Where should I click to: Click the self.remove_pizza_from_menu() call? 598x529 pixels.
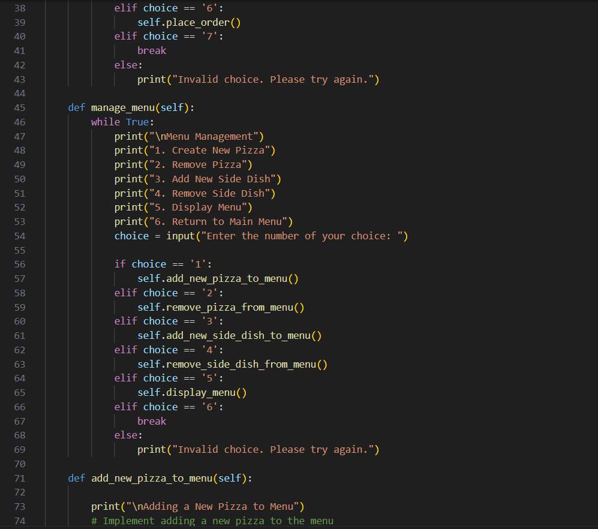pos(221,308)
